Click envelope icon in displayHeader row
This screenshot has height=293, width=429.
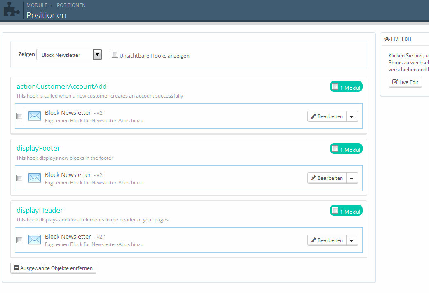(35, 240)
